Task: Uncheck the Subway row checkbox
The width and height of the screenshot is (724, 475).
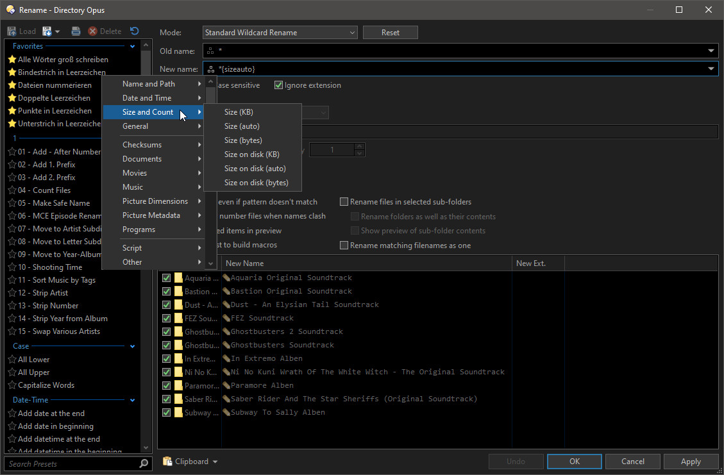Action: pyautogui.click(x=166, y=413)
